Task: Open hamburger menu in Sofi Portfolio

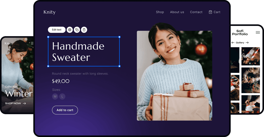Action: pos(258,32)
